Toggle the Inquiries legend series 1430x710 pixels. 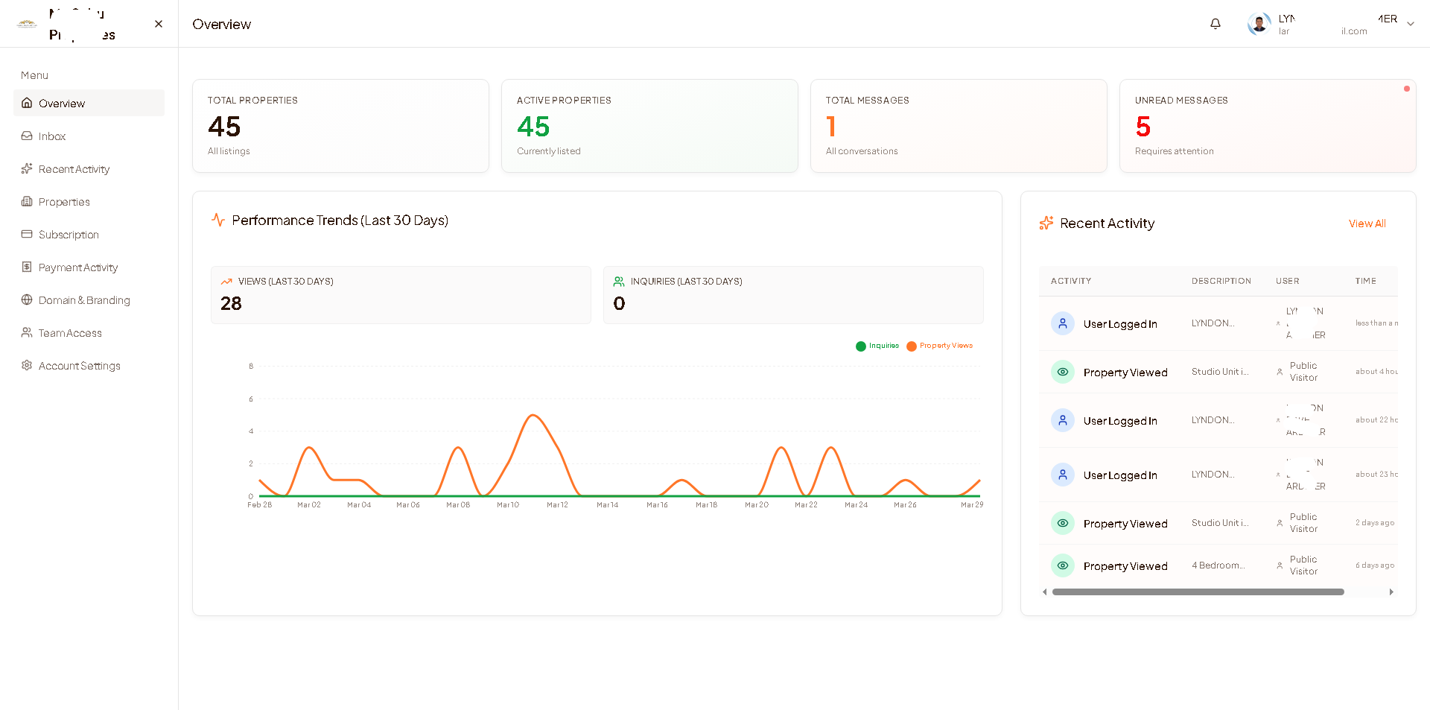pyautogui.click(x=877, y=346)
